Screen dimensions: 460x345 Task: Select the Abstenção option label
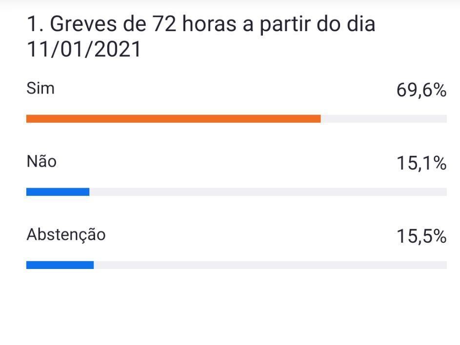click(66, 235)
